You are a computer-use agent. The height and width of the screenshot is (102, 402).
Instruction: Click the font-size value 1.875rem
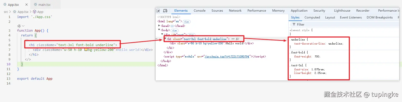318,69
